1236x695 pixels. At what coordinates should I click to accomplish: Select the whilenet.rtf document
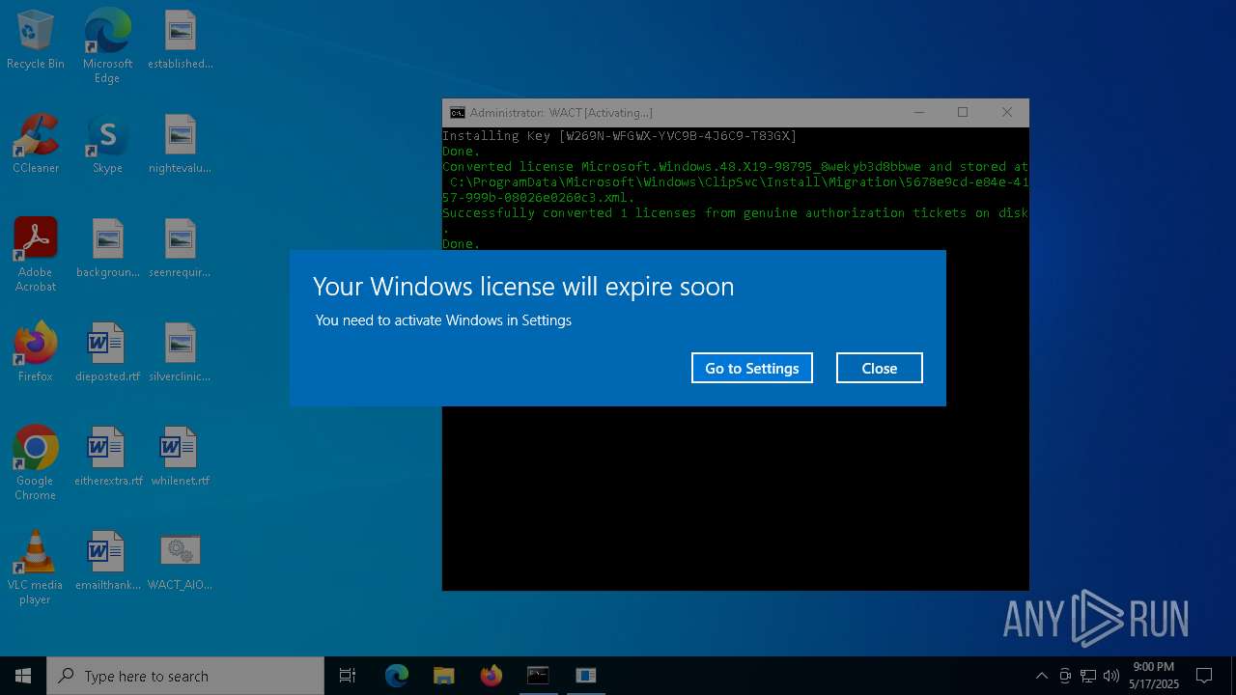click(x=180, y=457)
